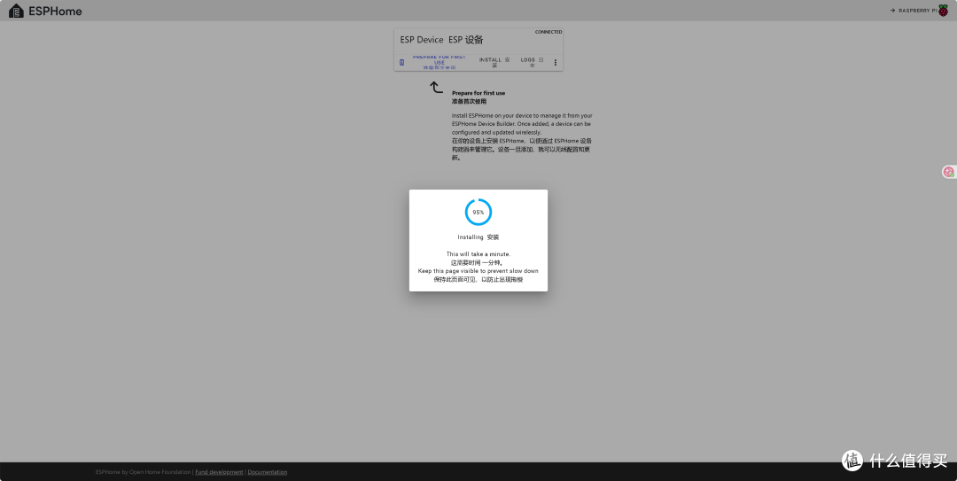Open LOGS for the ESP Device

pyautogui.click(x=533, y=62)
